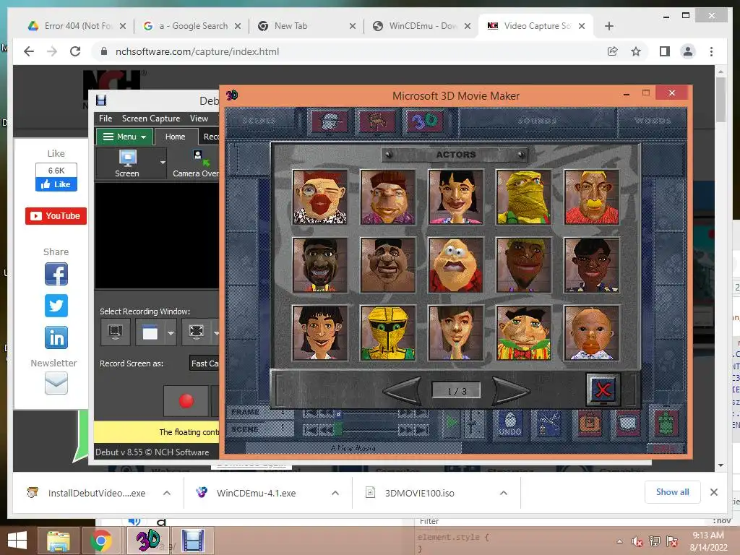The width and height of the screenshot is (740, 555).
Task: Close the Actors browser with the red X
Action: 603,390
